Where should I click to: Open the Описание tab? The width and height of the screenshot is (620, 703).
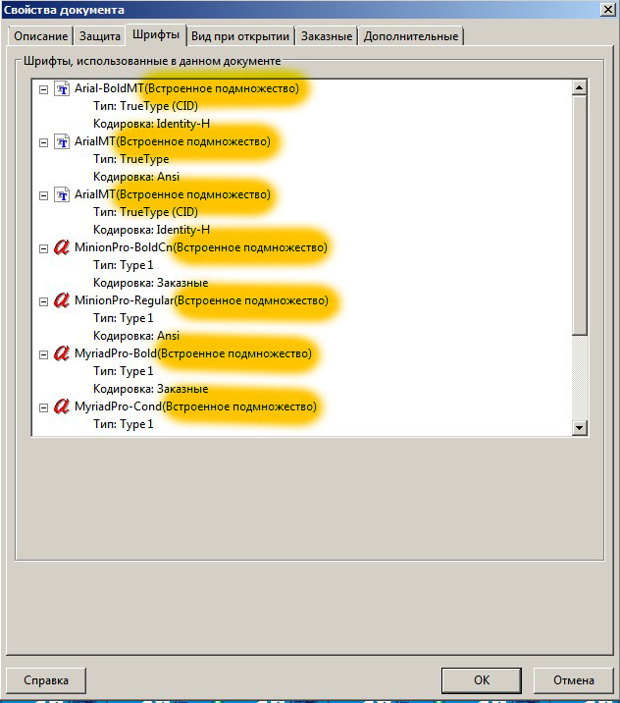click(x=41, y=36)
